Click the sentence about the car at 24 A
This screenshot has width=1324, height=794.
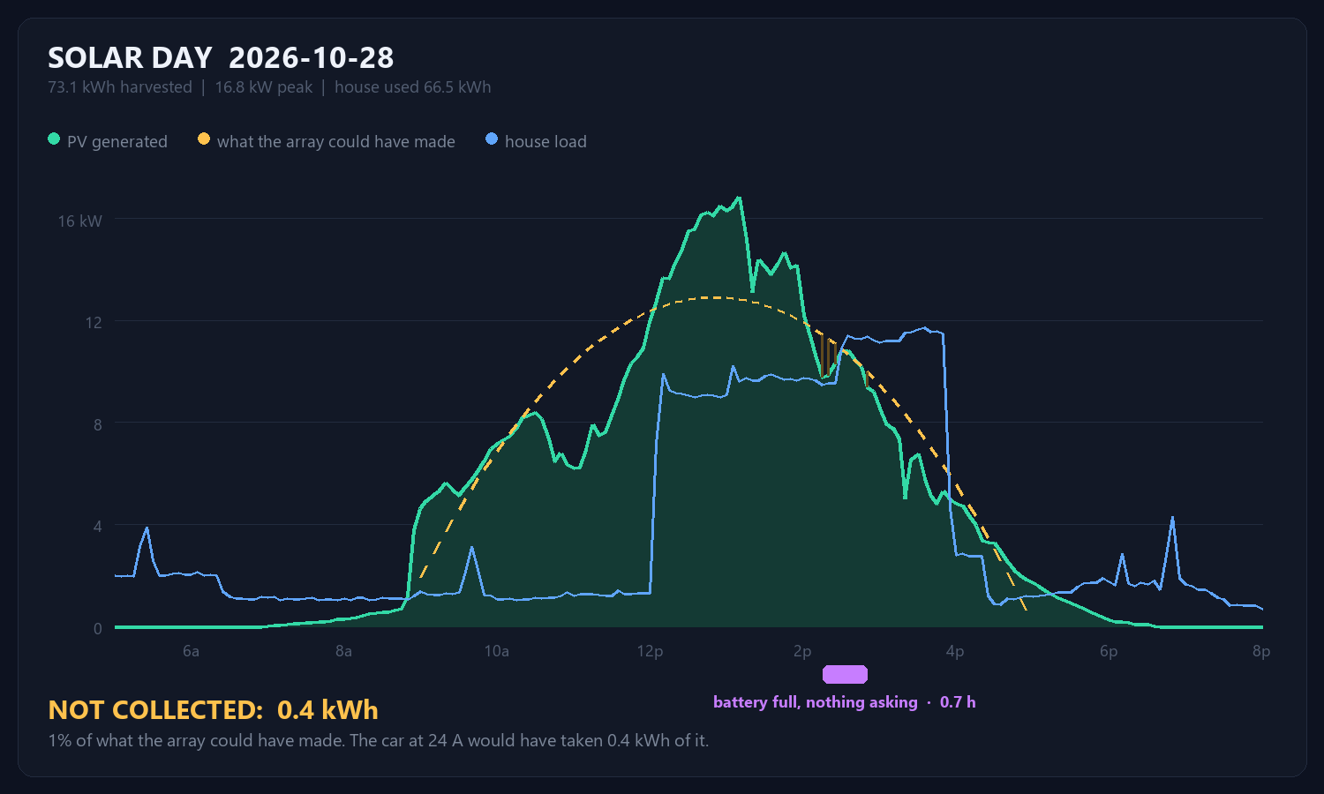tap(529, 741)
